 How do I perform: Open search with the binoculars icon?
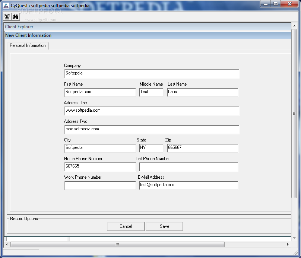click(x=15, y=17)
